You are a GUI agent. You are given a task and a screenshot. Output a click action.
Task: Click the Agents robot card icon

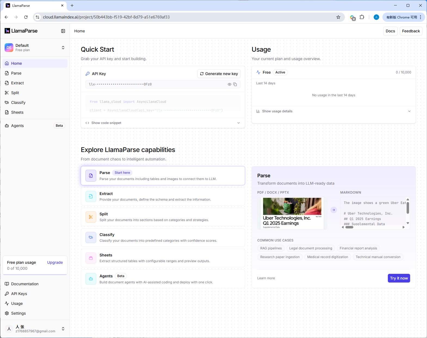[91, 279]
